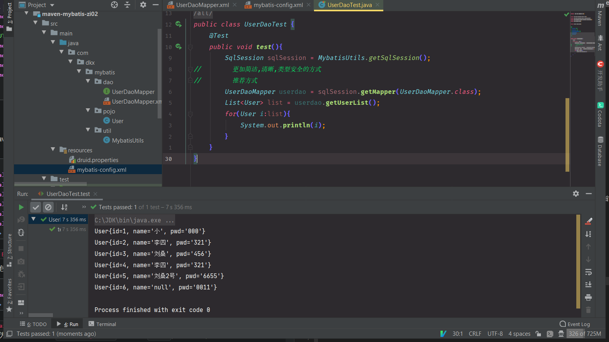Minimize the Run tool window
Screen dimensions: 609x342
coord(589,194)
